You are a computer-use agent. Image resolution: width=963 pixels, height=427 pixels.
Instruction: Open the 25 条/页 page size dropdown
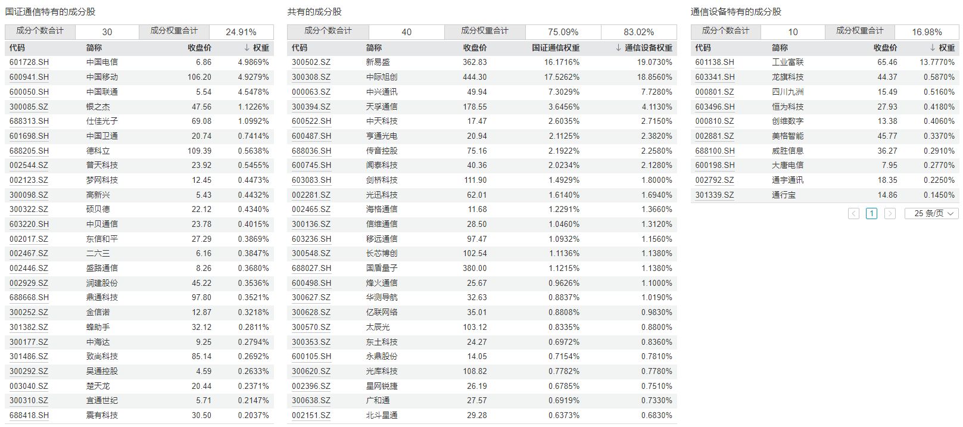[x=931, y=213]
